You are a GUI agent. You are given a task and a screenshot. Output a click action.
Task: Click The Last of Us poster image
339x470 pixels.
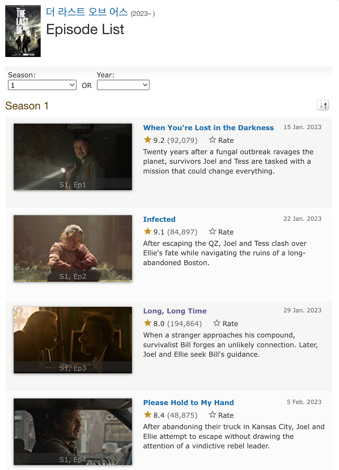23,31
